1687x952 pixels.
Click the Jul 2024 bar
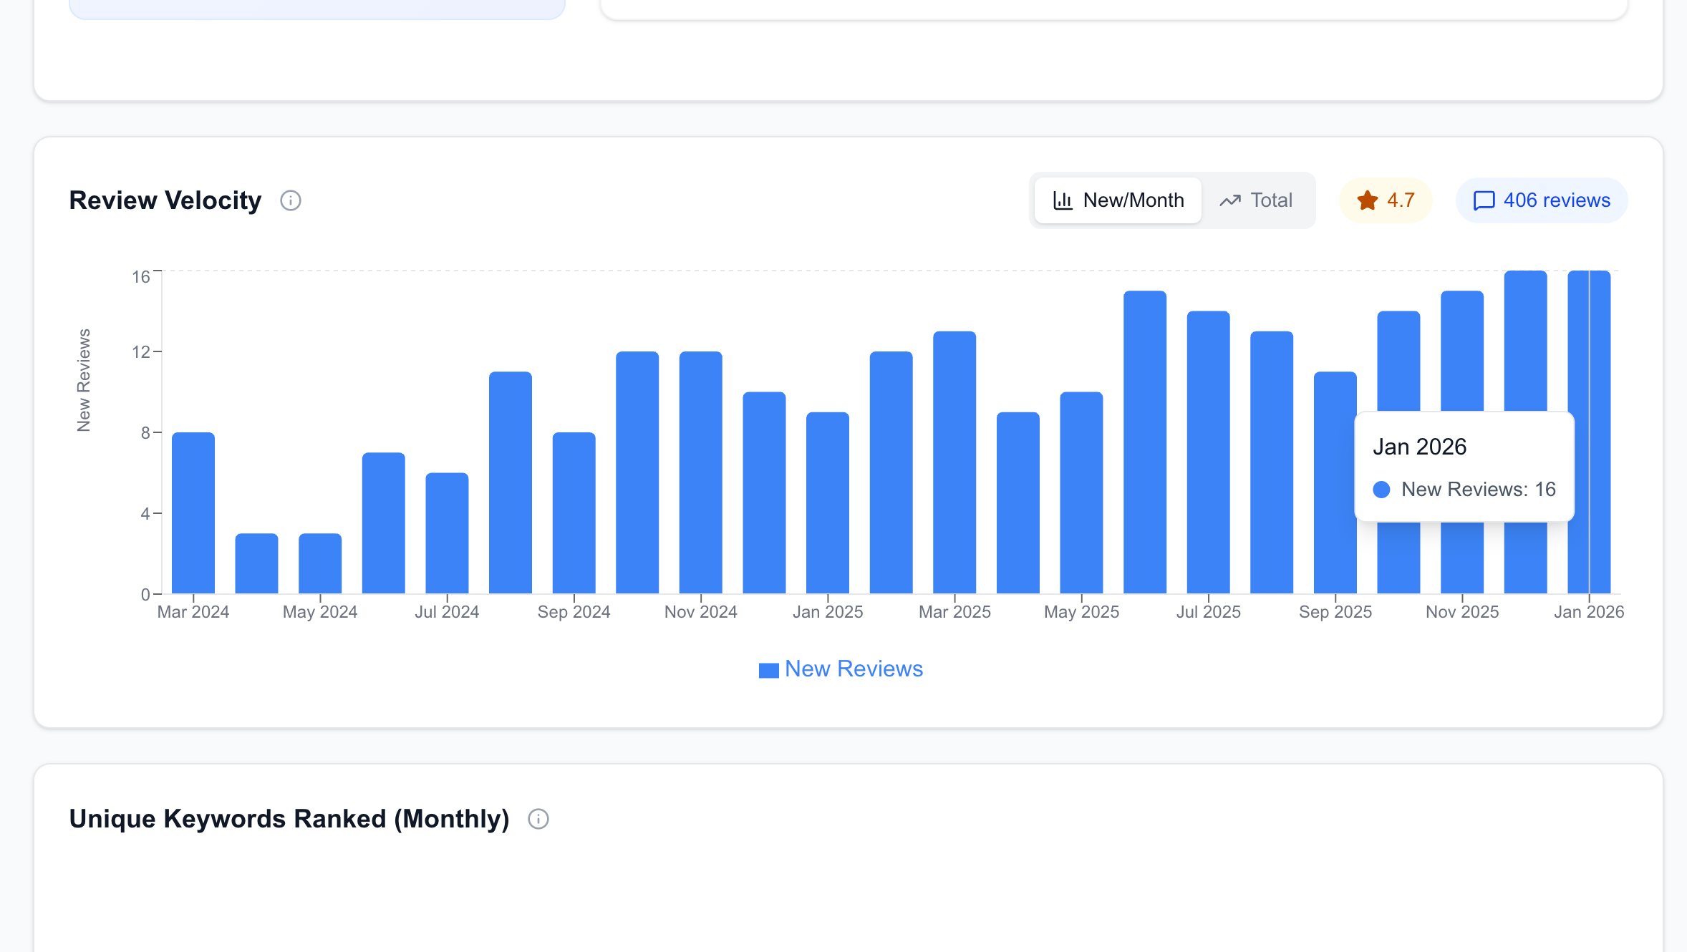447,533
